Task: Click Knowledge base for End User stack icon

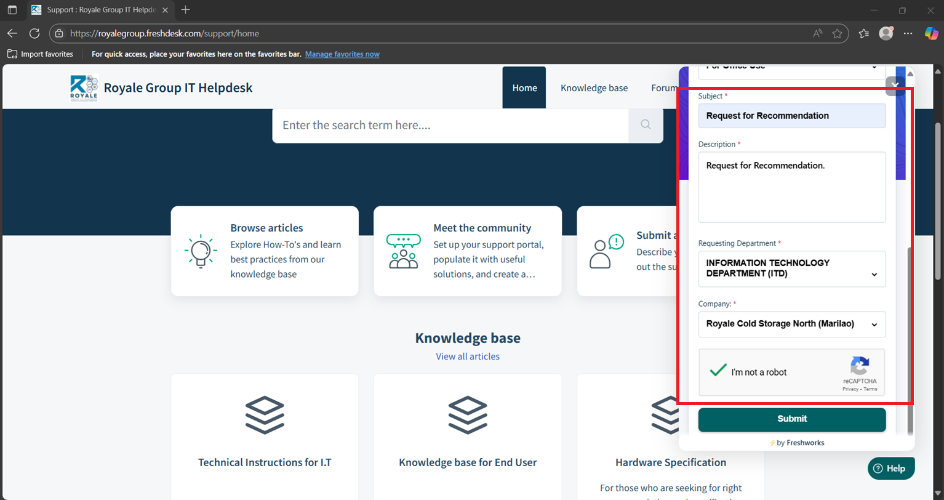Action: (x=468, y=415)
